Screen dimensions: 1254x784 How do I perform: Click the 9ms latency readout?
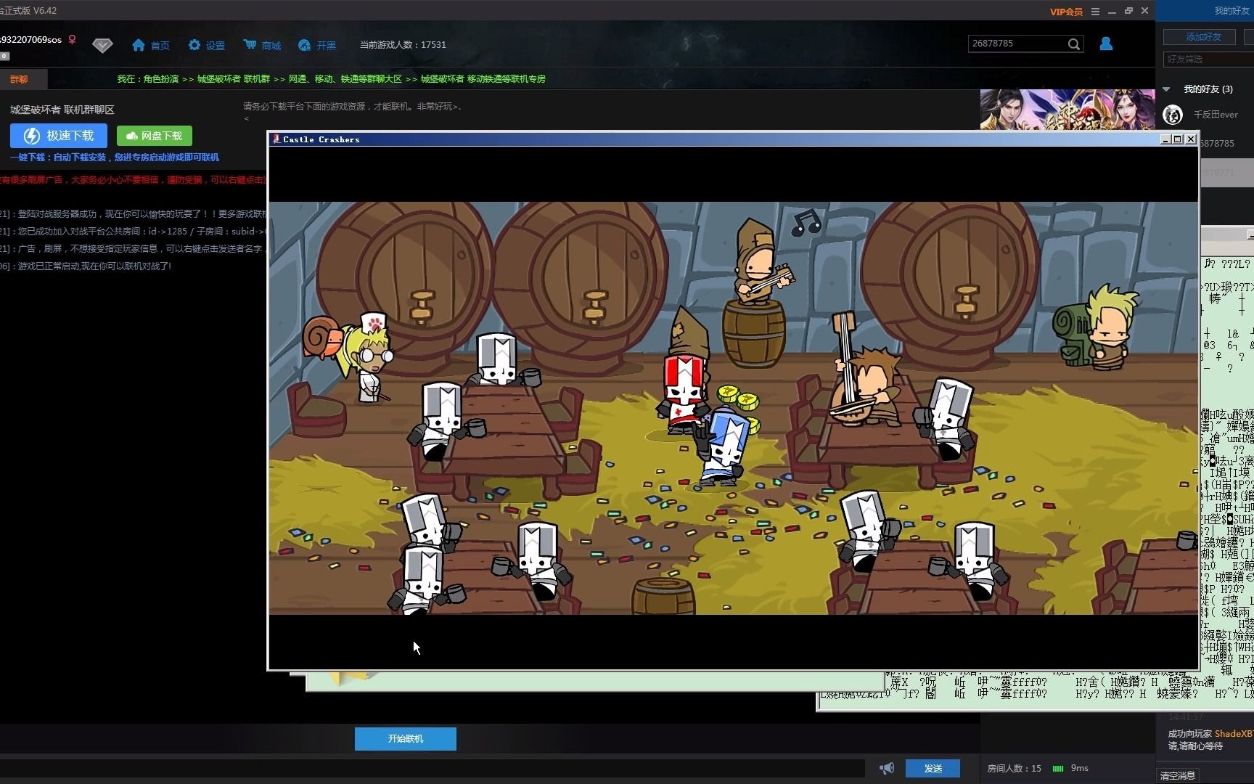point(1080,768)
